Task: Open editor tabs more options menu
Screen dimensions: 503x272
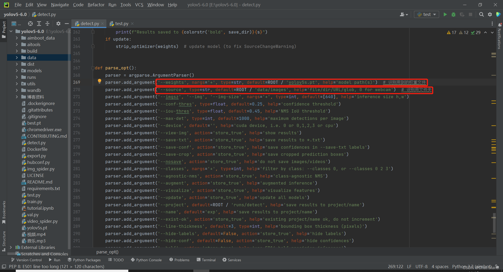Action: (492, 24)
